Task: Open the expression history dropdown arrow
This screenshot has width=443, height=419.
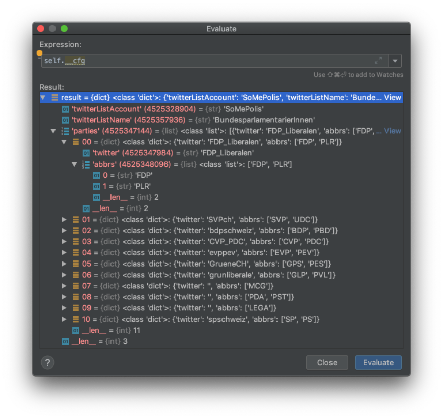Action: coord(395,61)
